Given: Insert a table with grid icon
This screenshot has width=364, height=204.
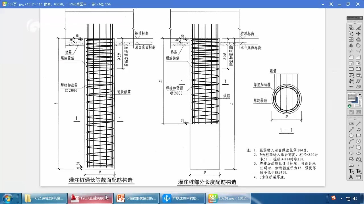Looking at the screenshot, I should [x=358, y=177].
